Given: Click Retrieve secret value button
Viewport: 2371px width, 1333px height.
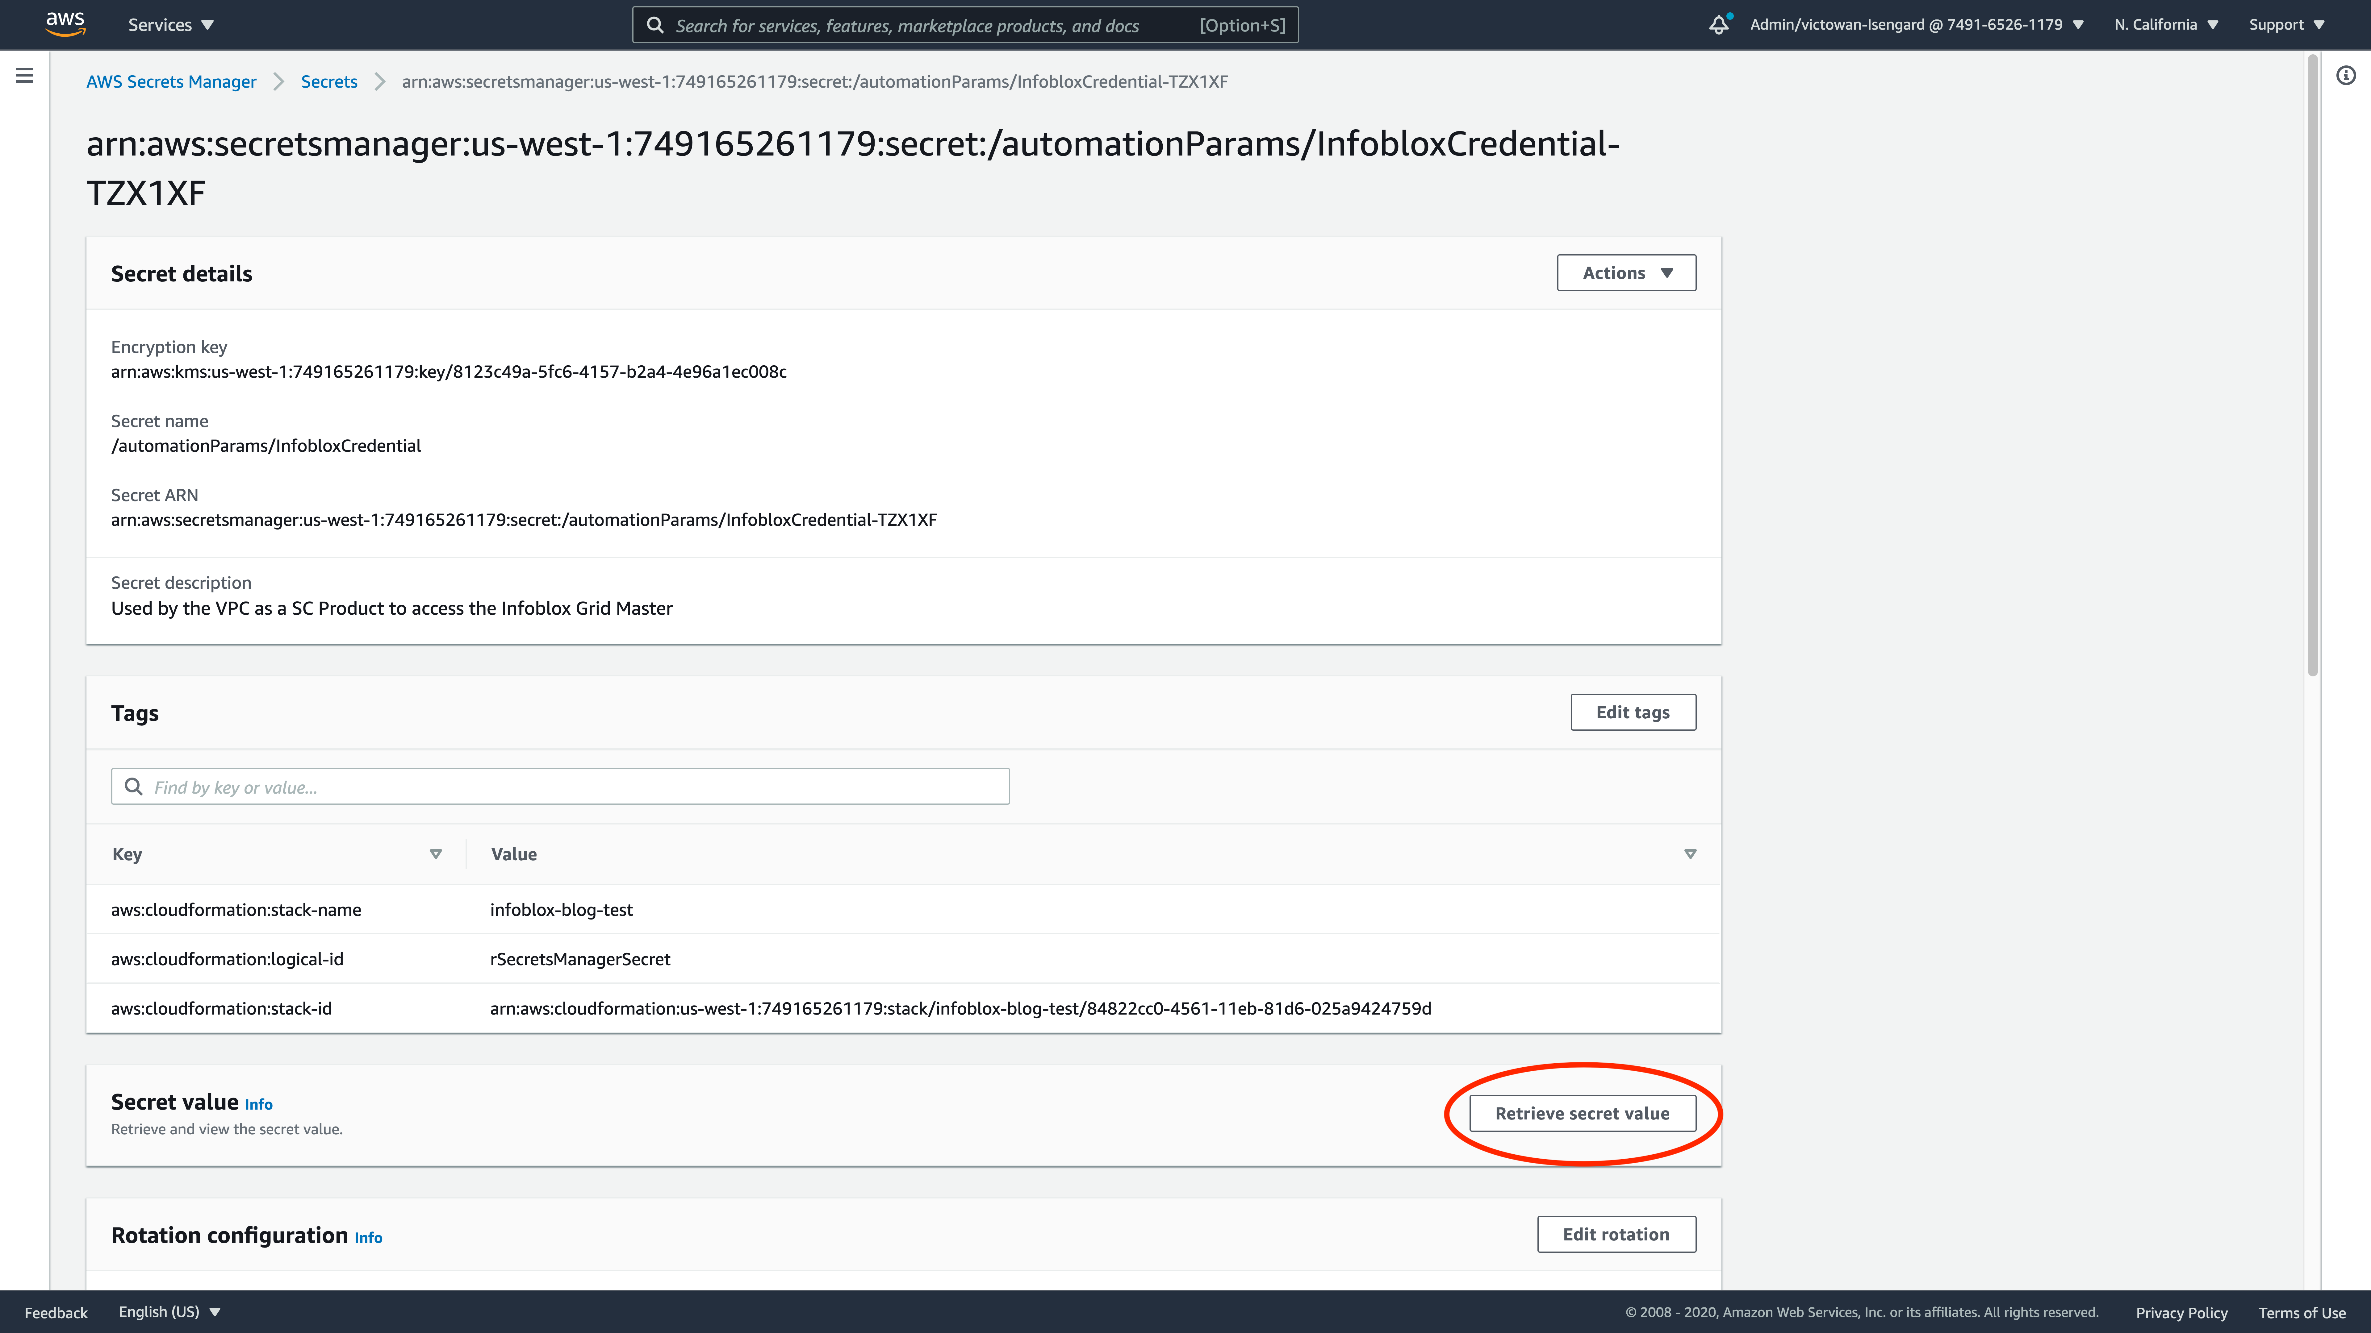Looking at the screenshot, I should (x=1582, y=1113).
